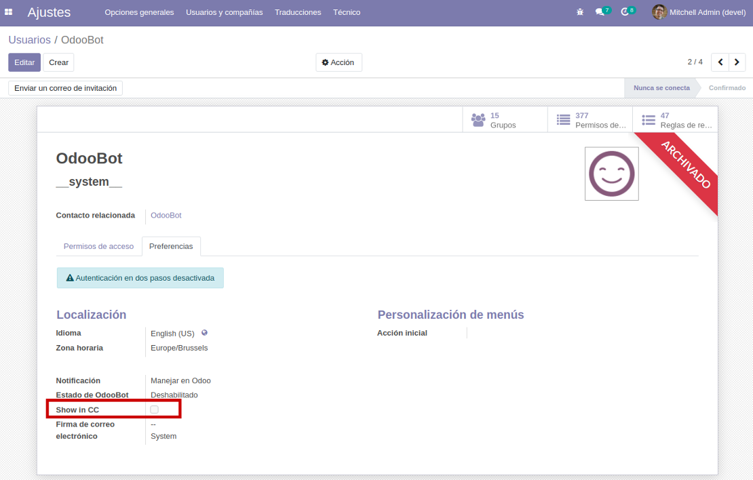The width and height of the screenshot is (753, 480).
Task: Open the apps grid menu icon
Action: [x=9, y=12]
